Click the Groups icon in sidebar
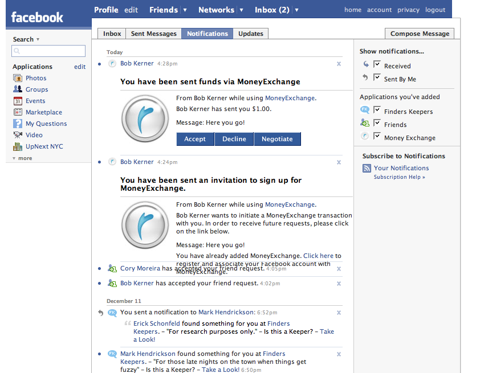This screenshot has width=480, height=373. (x=18, y=89)
